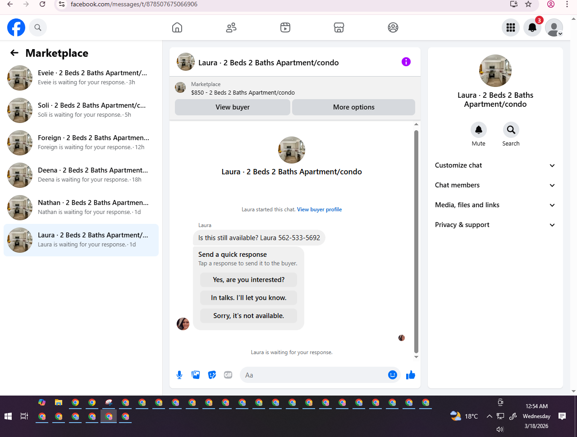Select Laura's conversation in the list
The width and height of the screenshot is (577, 437).
click(81, 240)
